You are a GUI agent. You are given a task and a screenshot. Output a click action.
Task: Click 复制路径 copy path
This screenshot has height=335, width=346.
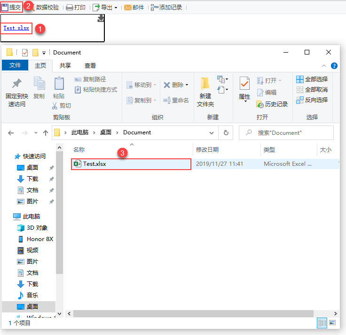coord(90,79)
